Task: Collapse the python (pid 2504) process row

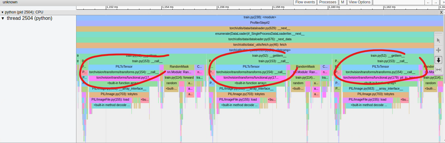Action: tap(3, 13)
